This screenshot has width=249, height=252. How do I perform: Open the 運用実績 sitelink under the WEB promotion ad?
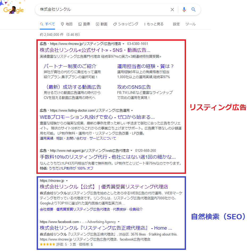click(46, 138)
